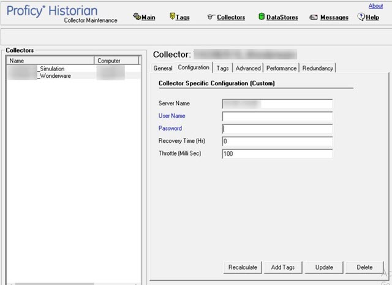
Task: Click the Recovery Time (Hr) field
Action: click(277, 142)
